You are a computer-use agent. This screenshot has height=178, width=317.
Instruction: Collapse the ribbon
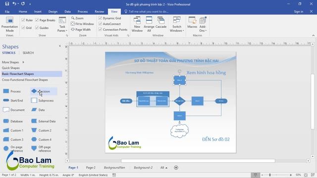pyautogui.click(x=313, y=36)
